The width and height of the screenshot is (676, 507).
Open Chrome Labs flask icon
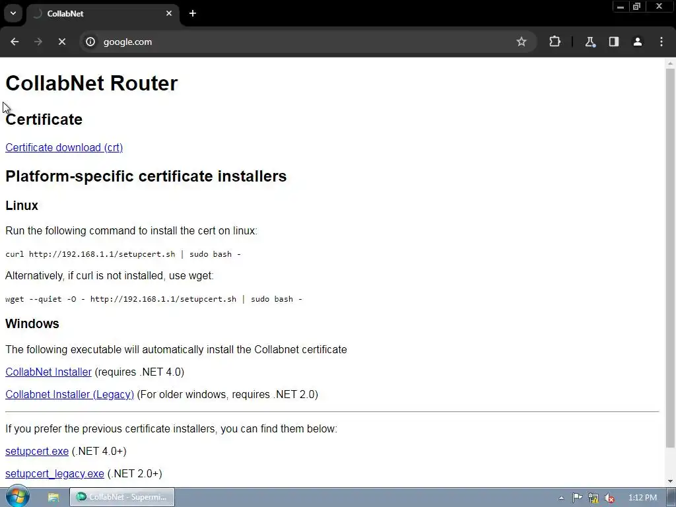(590, 42)
